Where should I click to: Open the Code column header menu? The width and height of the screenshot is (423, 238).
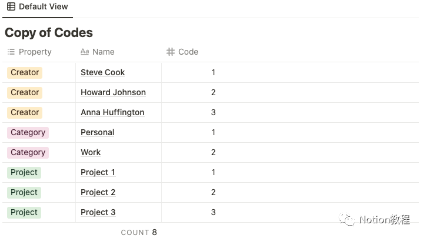pyautogui.click(x=188, y=52)
